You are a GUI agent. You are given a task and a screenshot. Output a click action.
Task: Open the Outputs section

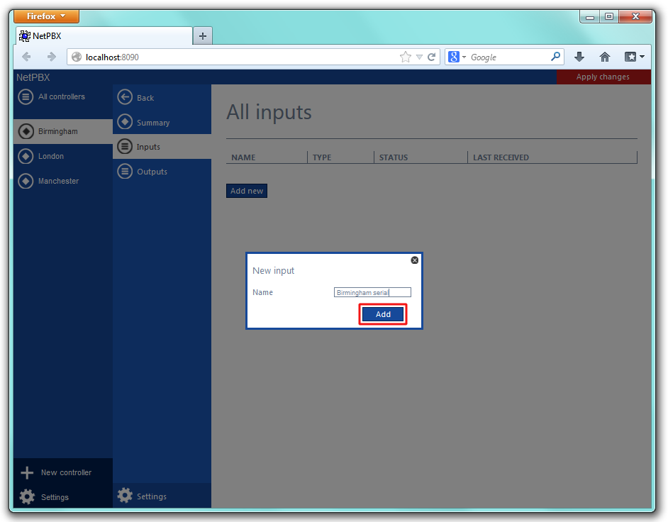click(x=152, y=172)
